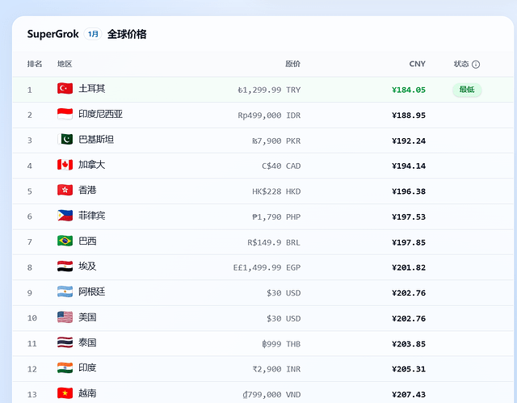Click the ¥197.53 CNY value
The image size is (517, 403).
point(409,217)
